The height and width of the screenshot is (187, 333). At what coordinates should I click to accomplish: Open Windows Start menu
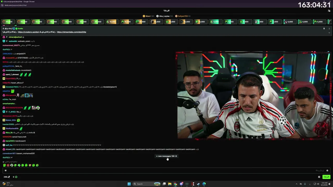(x=129, y=184)
